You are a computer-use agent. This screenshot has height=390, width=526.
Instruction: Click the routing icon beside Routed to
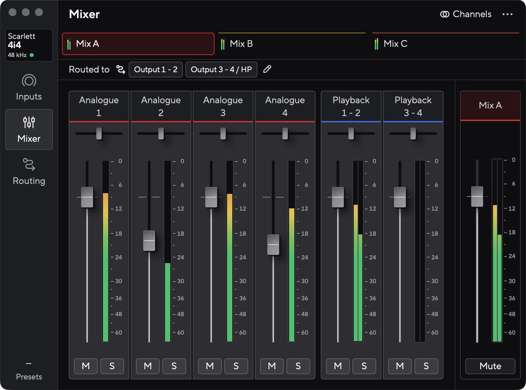click(121, 70)
